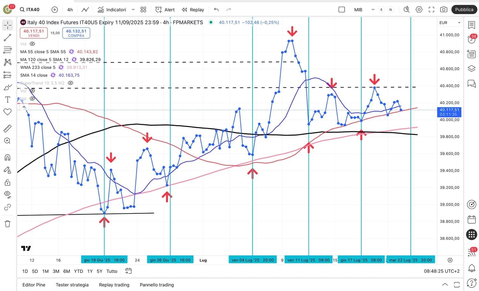The width and height of the screenshot is (479, 291).
Task: Open the watchlist panel
Action: click(472, 25)
